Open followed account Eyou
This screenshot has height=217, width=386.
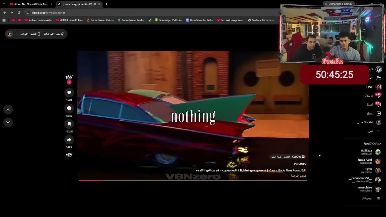371,171
